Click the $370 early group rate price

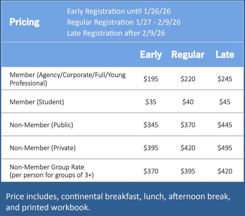click(151, 171)
